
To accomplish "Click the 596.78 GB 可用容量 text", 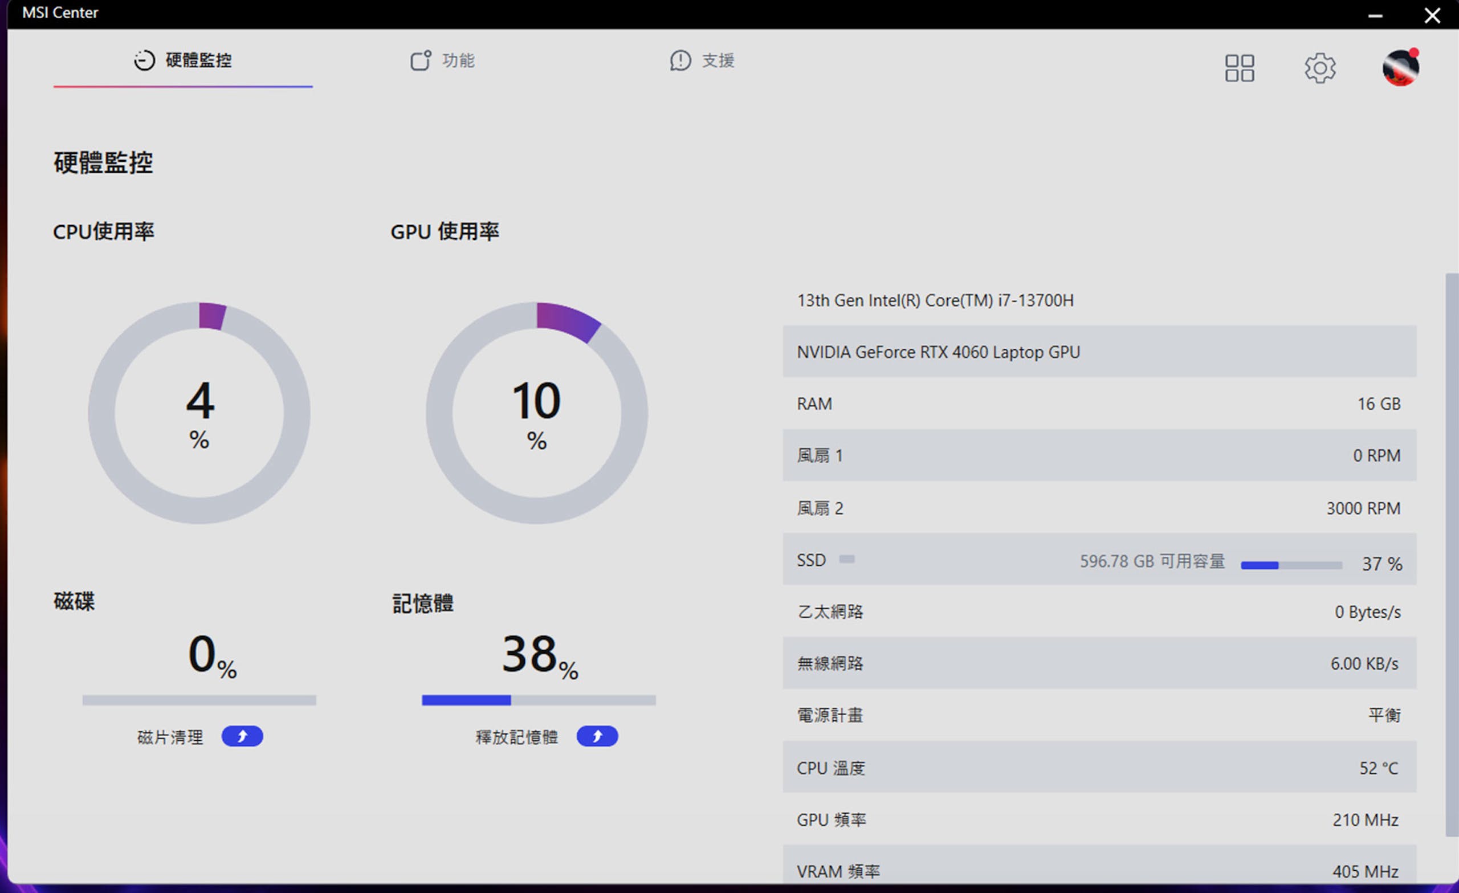I will [1152, 561].
